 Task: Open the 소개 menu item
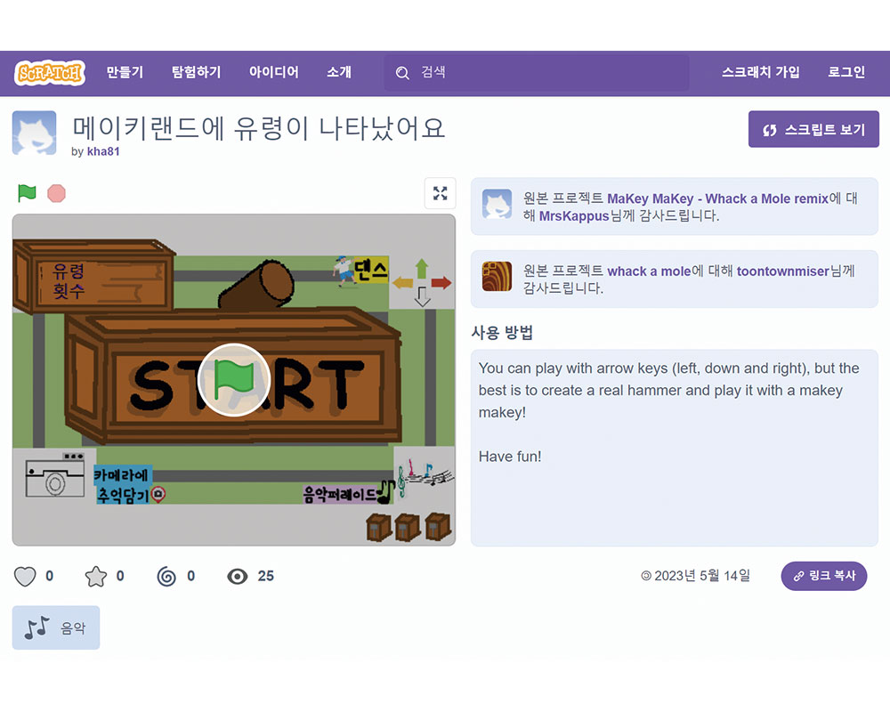pyautogui.click(x=339, y=72)
